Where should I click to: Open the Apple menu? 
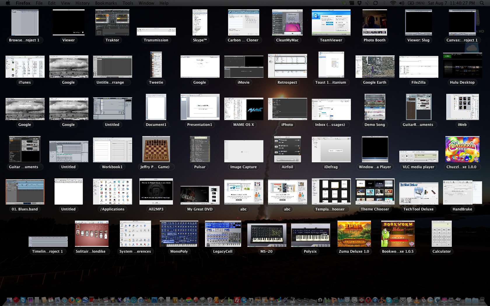[x=8, y=3]
